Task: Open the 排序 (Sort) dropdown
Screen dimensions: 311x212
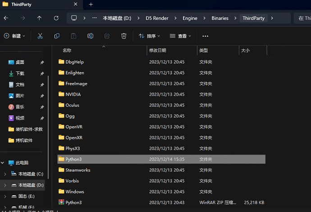Action: click(149, 36)
